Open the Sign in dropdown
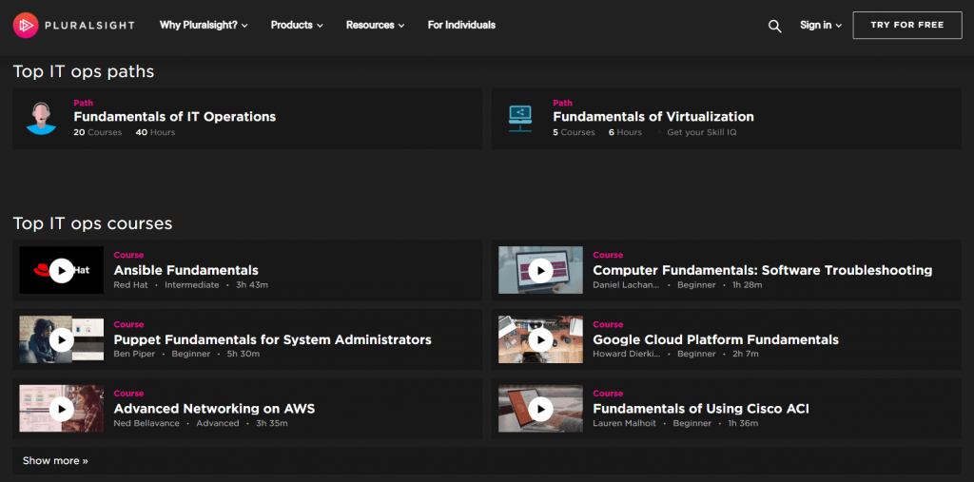The image size is (974, 482). (821, 25)
